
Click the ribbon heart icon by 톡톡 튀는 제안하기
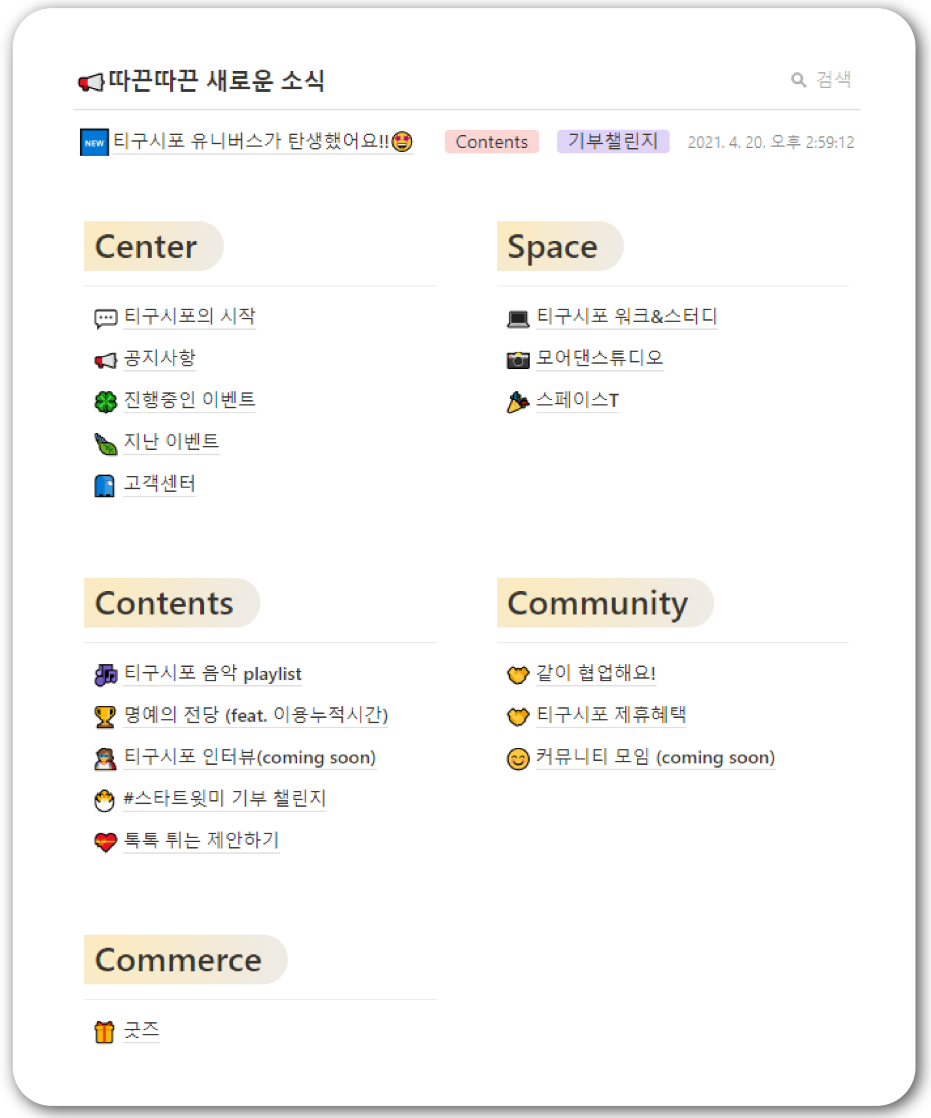point(105,842)
